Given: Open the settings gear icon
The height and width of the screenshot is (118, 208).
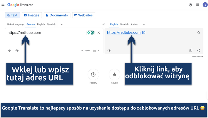Looking at the screenshot, I should coord(190,5).
